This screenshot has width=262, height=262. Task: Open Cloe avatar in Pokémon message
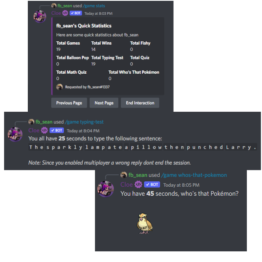[x=106, y=189]
